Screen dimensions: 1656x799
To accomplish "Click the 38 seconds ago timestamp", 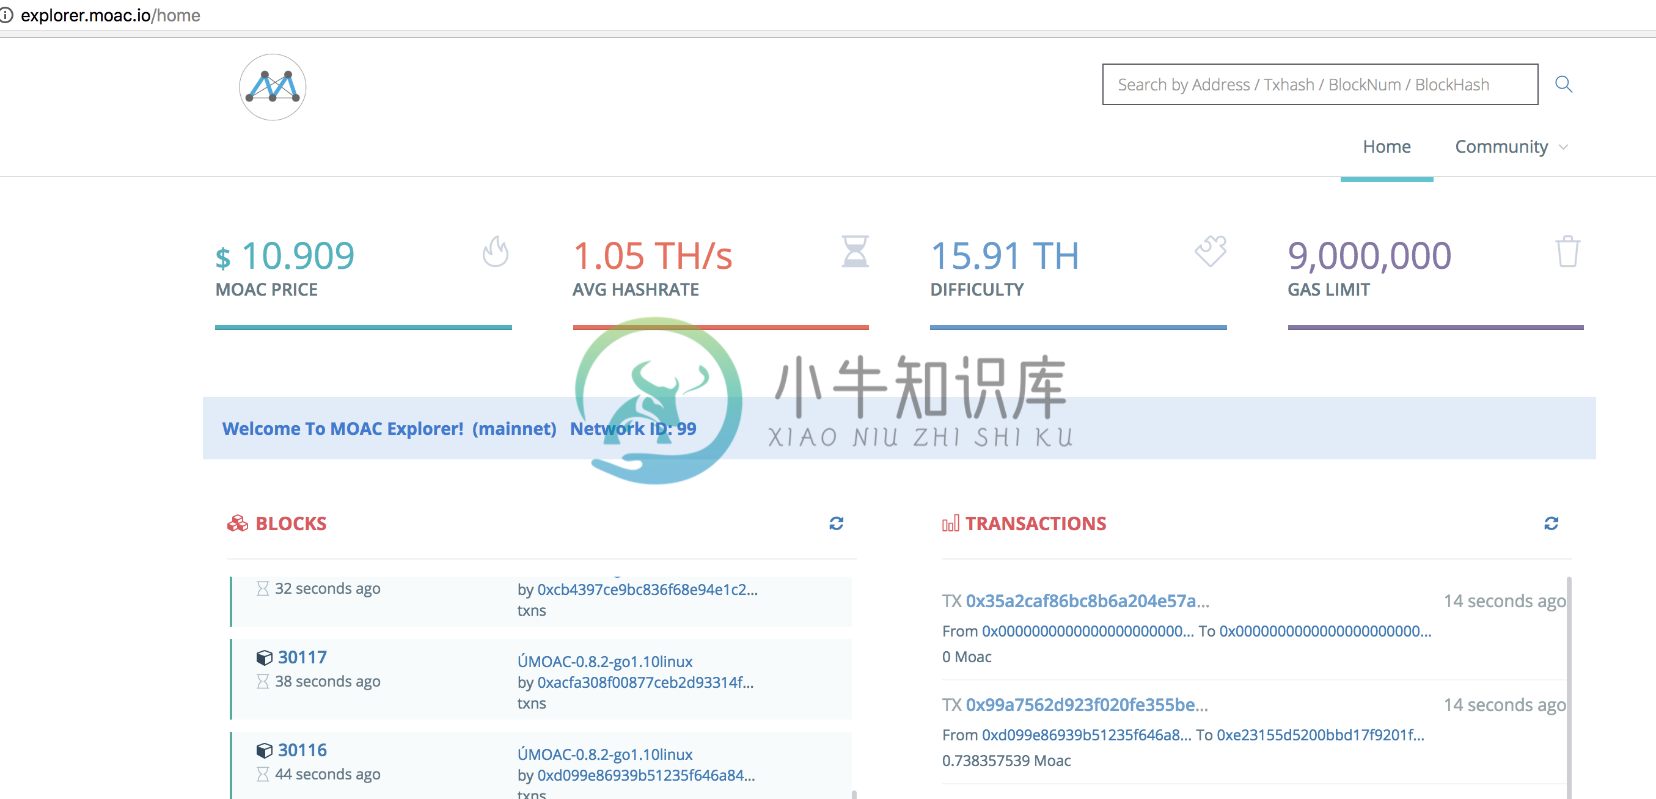I will 328,681.
